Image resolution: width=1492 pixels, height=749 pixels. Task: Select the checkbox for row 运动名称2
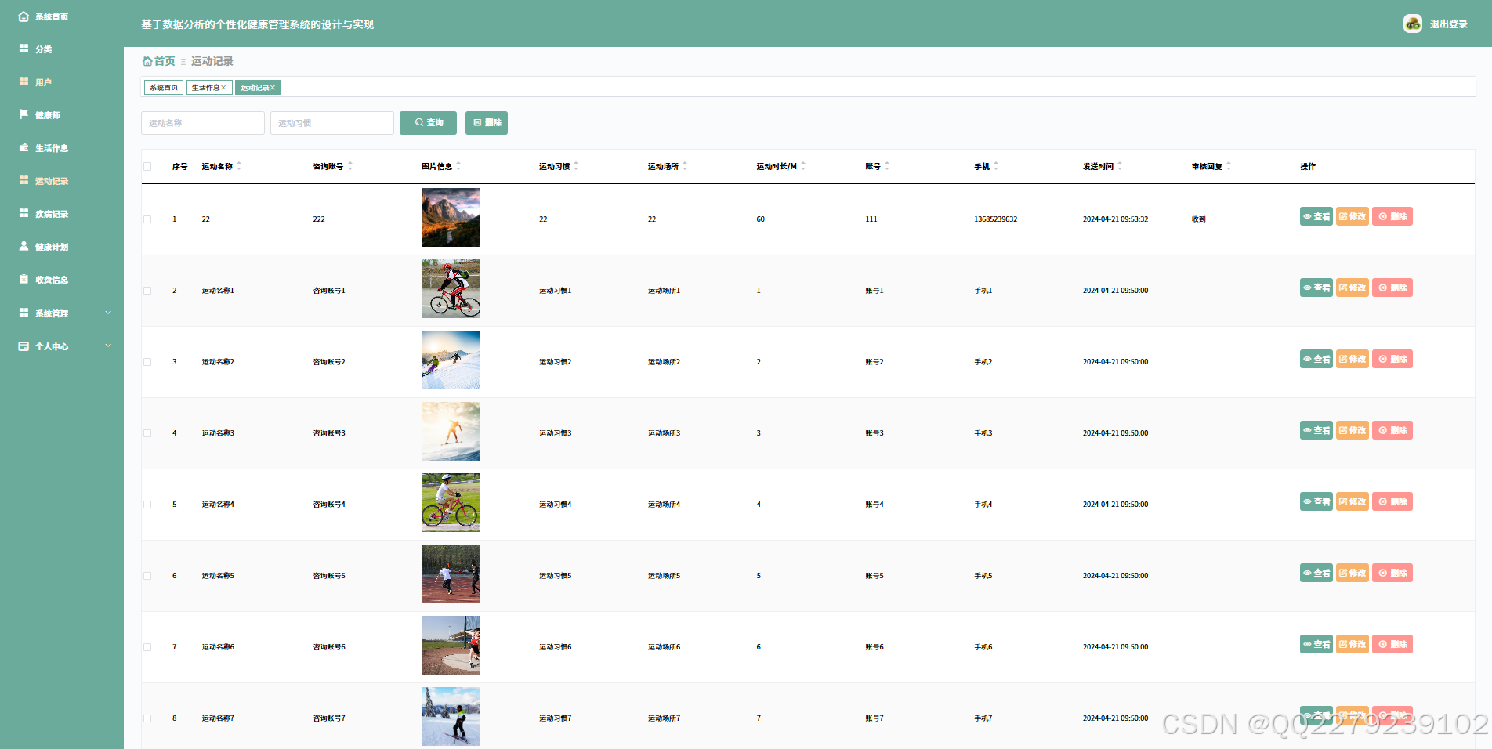[x=147, y=362]
